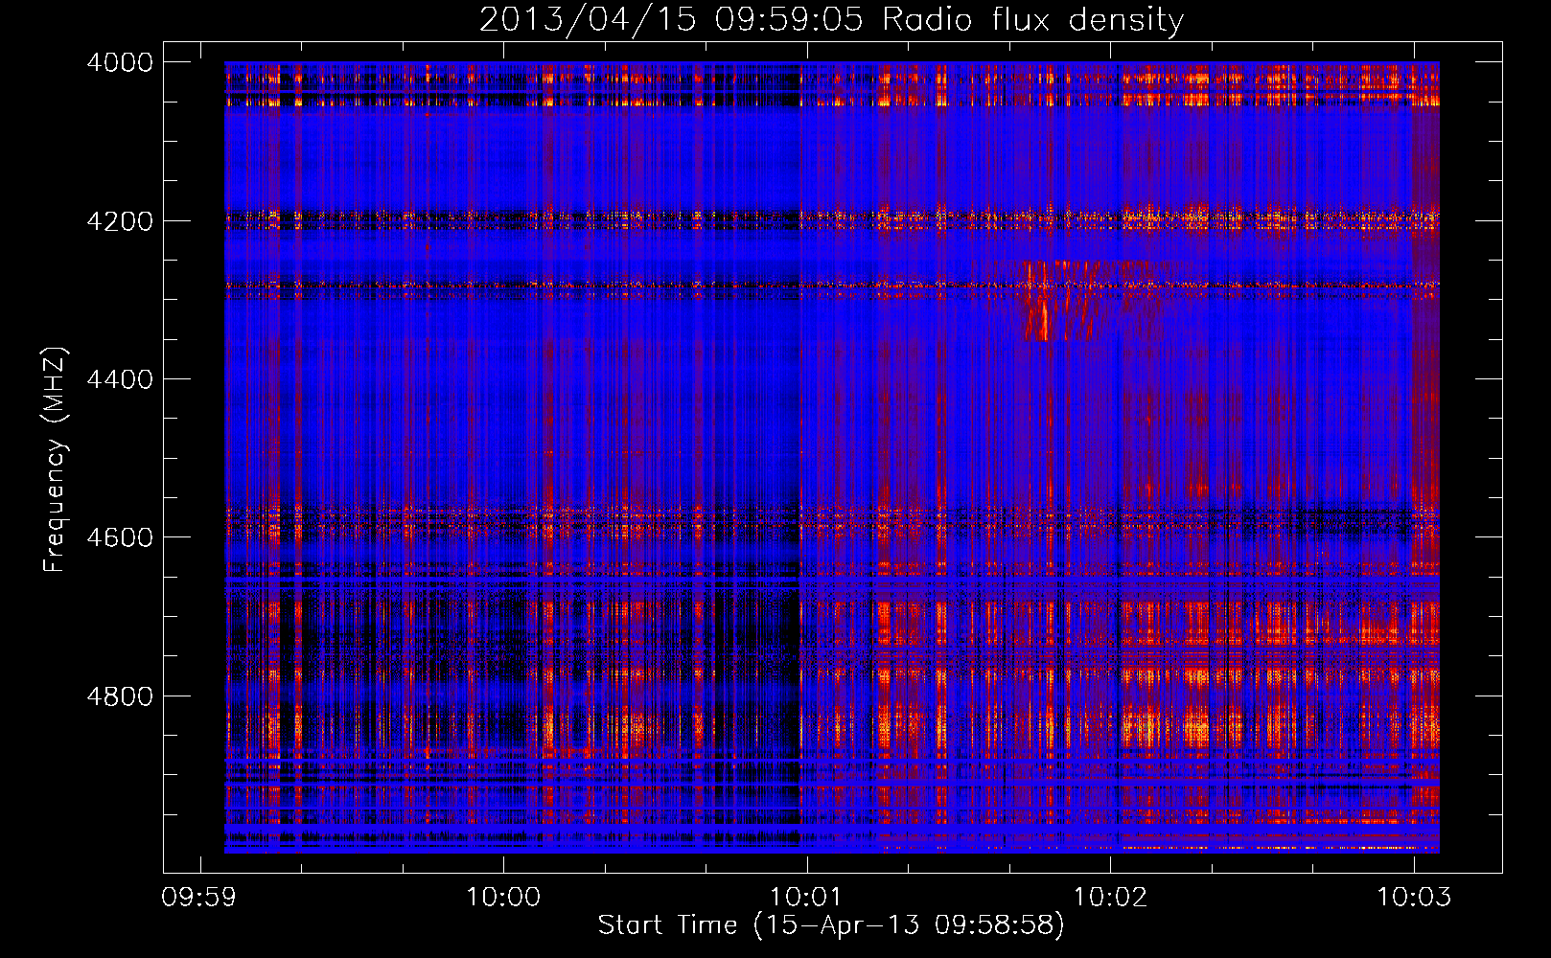Screen dimensions: 1551x958
Task: Click the '4200' frequency axis label
Action: tap(120, 221)
